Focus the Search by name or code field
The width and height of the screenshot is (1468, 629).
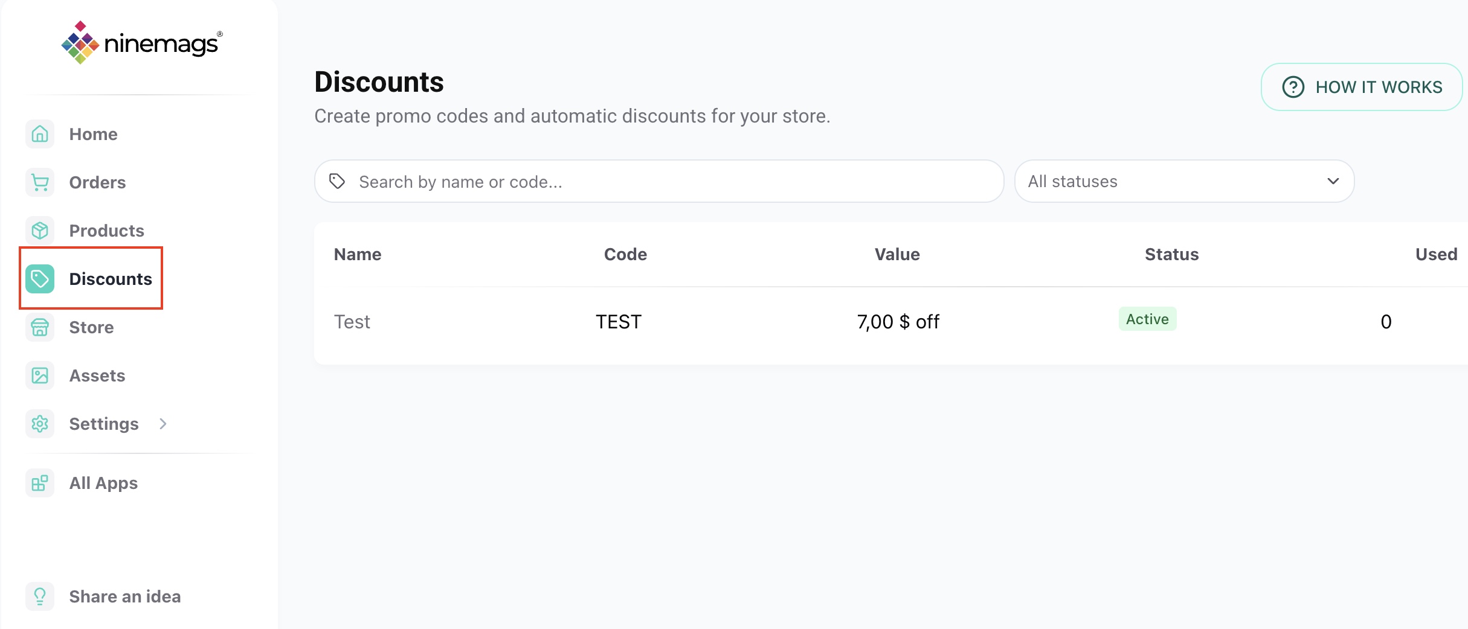659,181
